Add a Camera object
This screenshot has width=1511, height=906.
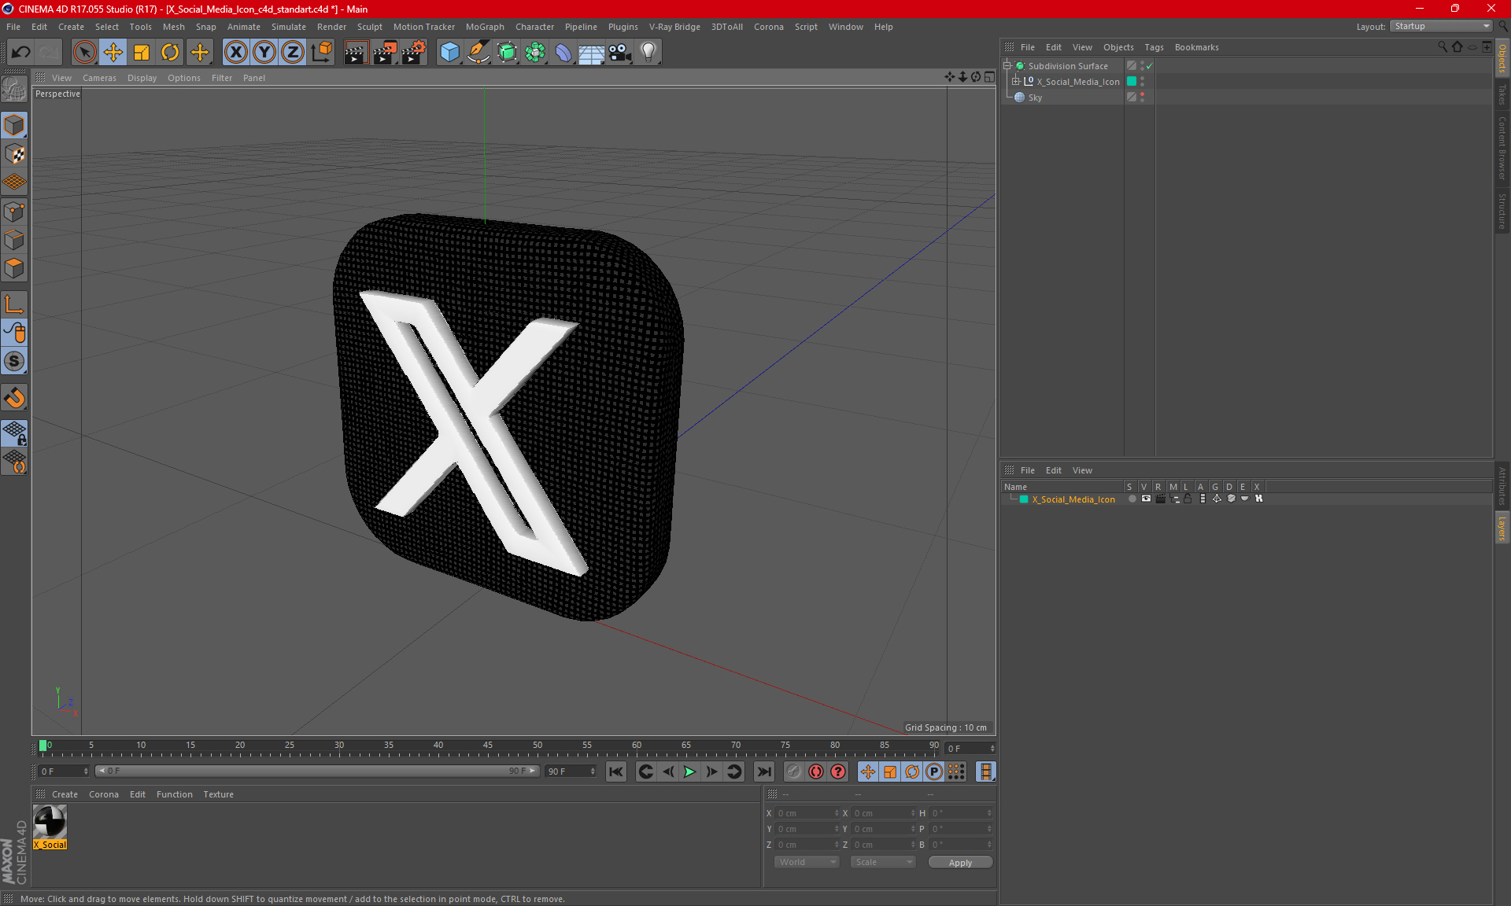click(620, 53)
